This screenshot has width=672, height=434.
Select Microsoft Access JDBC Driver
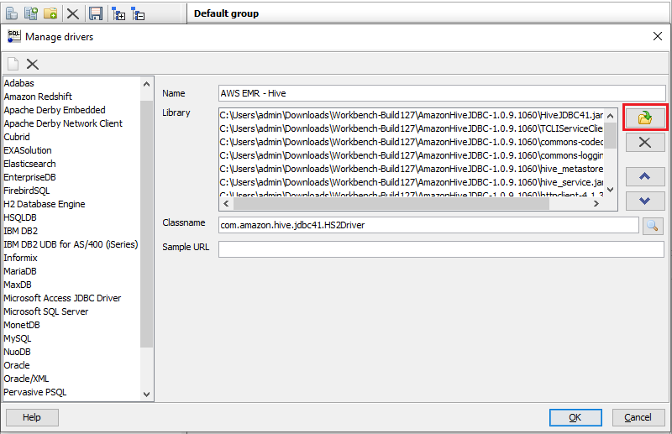point(71,298)
